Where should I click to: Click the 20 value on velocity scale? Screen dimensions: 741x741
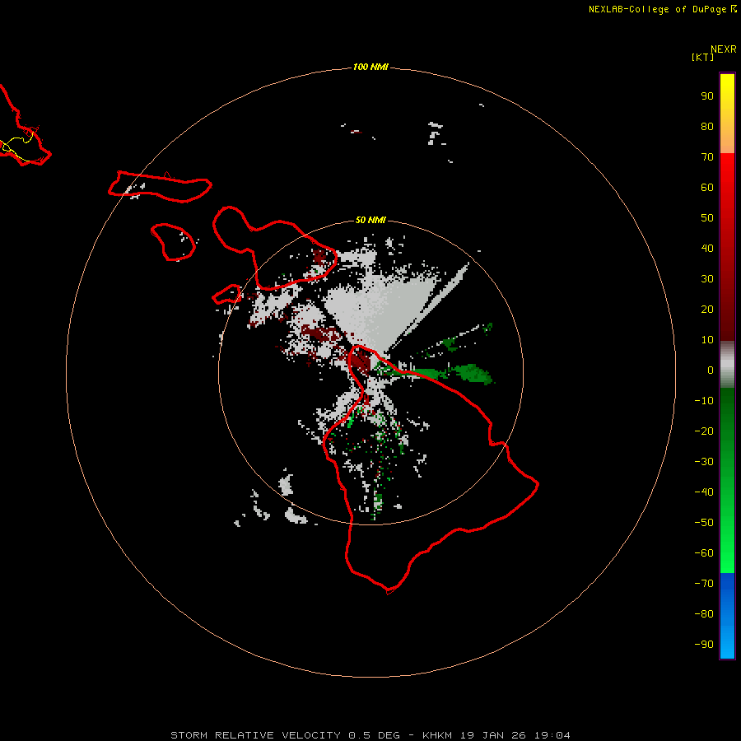coord(707,309)
